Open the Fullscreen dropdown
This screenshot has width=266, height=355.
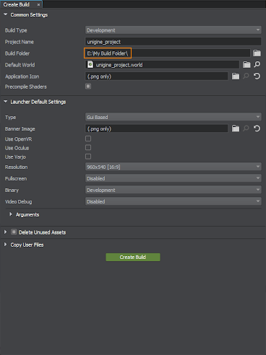(173, 178)
